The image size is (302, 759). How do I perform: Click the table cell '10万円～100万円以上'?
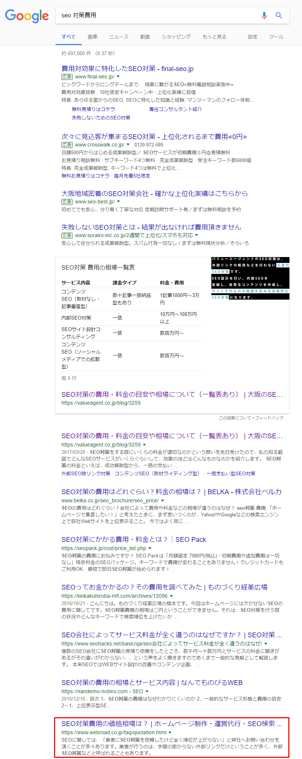pos(178,318)
